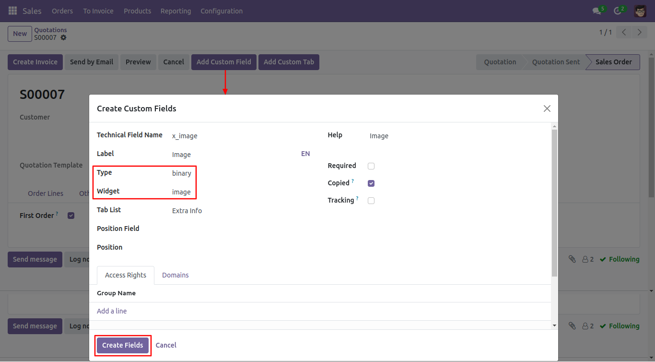Go to previous record arrow
655x362 pixels.
click(x=624, y=33)
